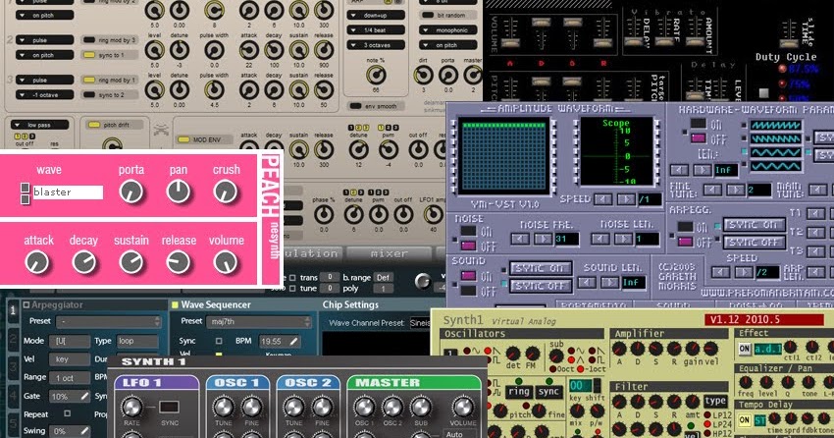Turn NOISE ON in YM-VST

click(468, 231)
